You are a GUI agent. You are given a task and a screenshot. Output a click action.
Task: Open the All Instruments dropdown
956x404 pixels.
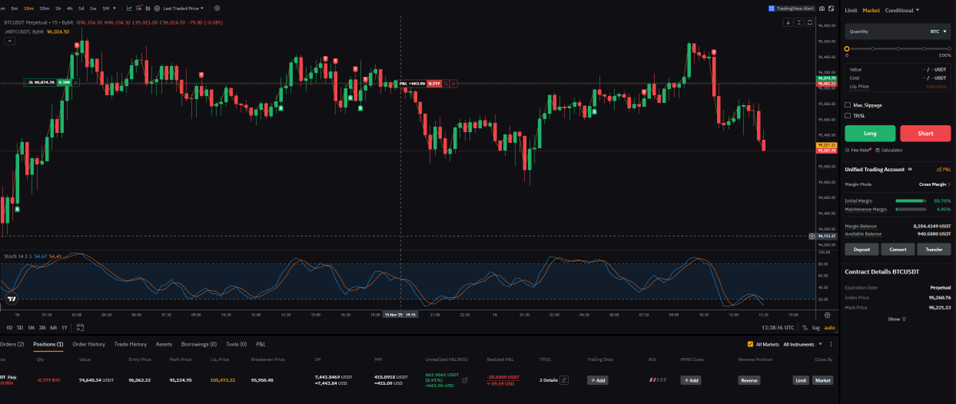click(x=804, y=344)
